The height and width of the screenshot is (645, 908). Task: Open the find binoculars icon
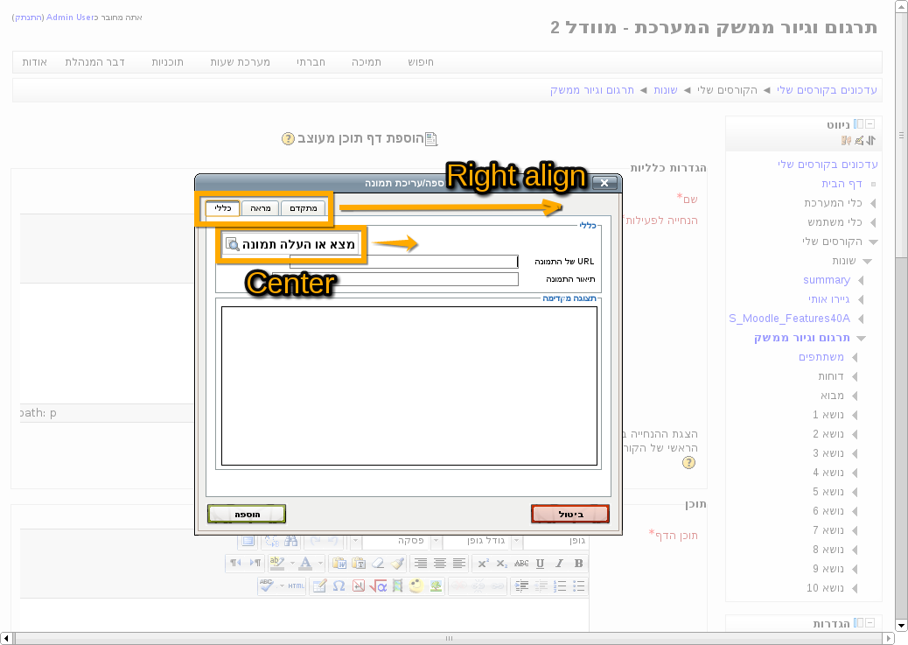[x=290, y=541]
